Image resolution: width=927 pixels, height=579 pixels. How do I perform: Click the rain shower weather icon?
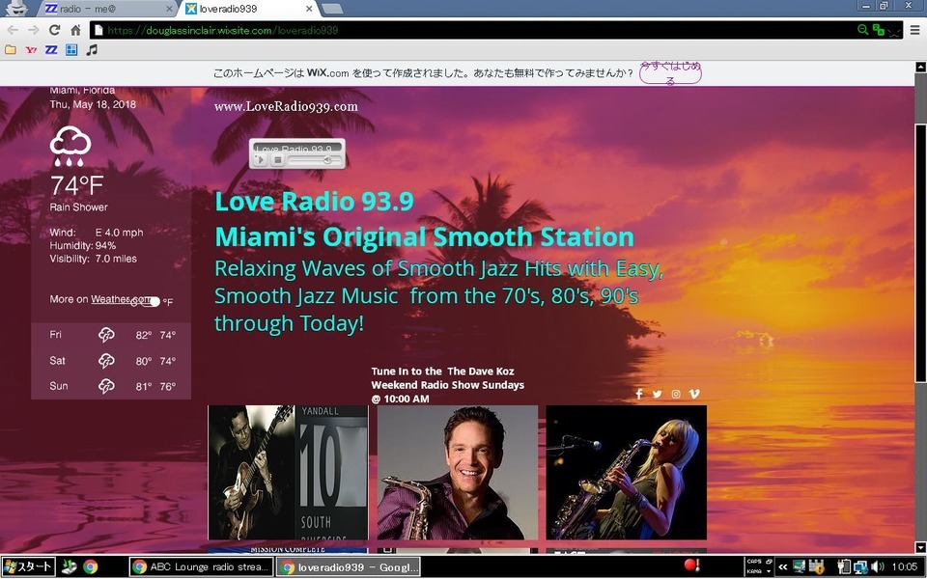[x=70, y=146]
